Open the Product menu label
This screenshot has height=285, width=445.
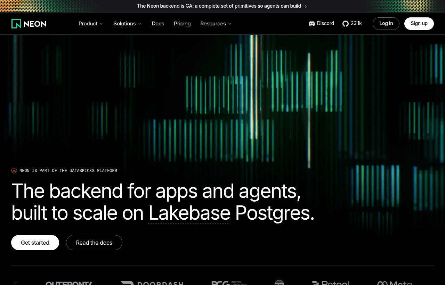click(x=88, y=24)
